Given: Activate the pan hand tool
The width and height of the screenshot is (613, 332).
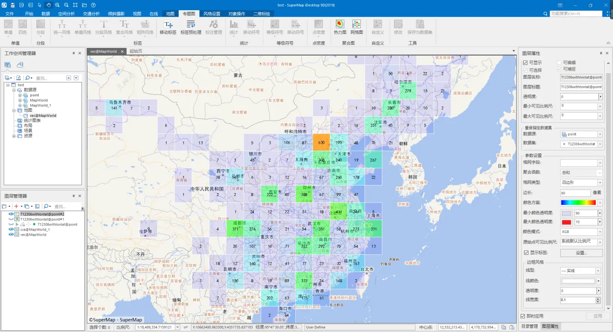Looking at the screenshot, I should pyautogui.click(x=48, y=5).
